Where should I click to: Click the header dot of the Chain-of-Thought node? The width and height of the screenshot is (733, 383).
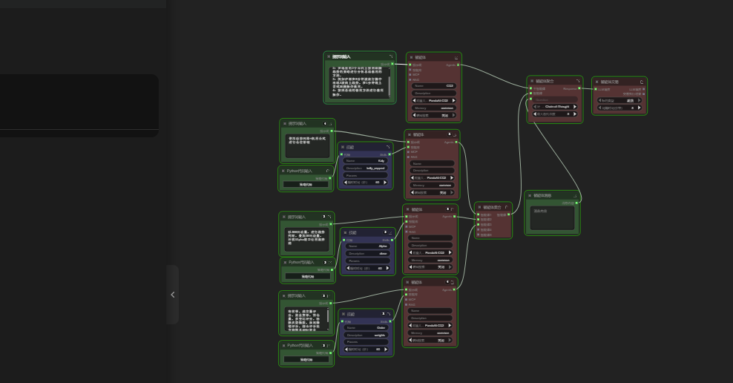pos(532,81)
